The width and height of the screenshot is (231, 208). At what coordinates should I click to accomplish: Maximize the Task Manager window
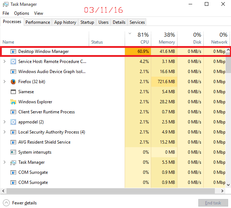[207, 4]
